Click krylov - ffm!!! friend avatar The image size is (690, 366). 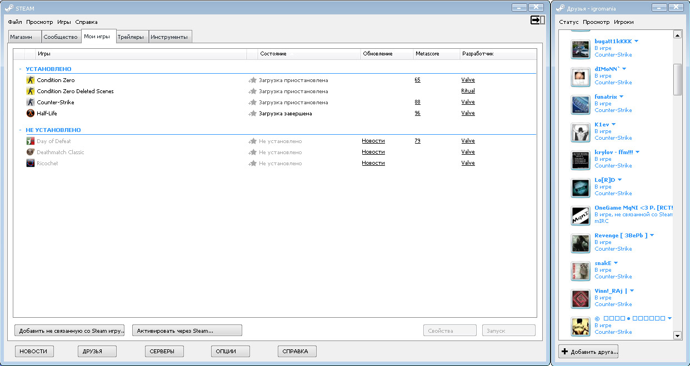point(580,161)
